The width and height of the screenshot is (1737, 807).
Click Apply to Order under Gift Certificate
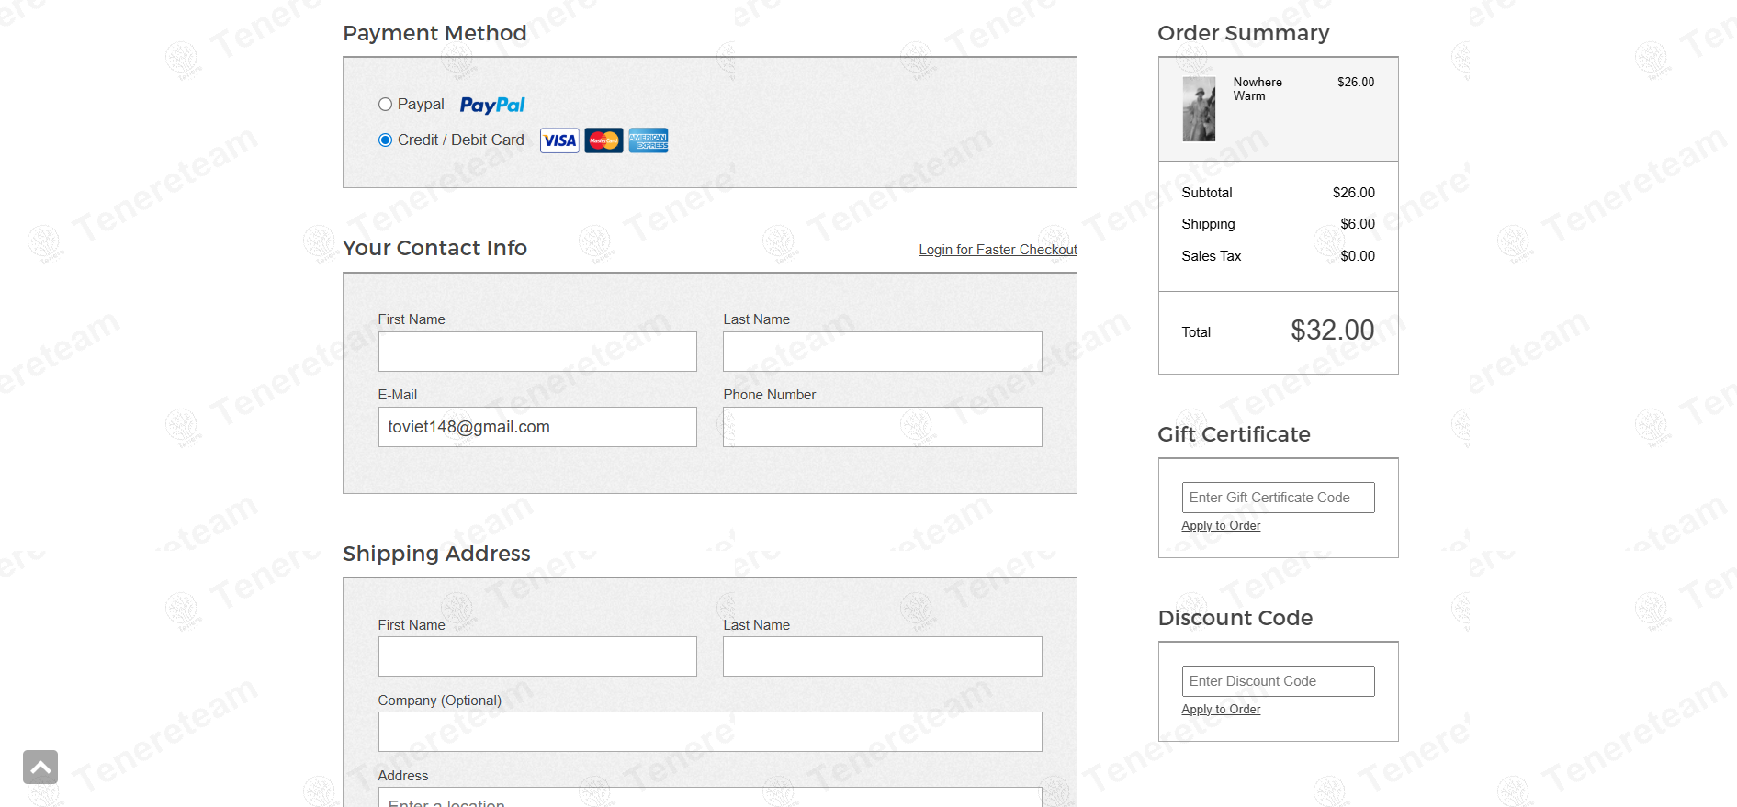click(1221, 526)
